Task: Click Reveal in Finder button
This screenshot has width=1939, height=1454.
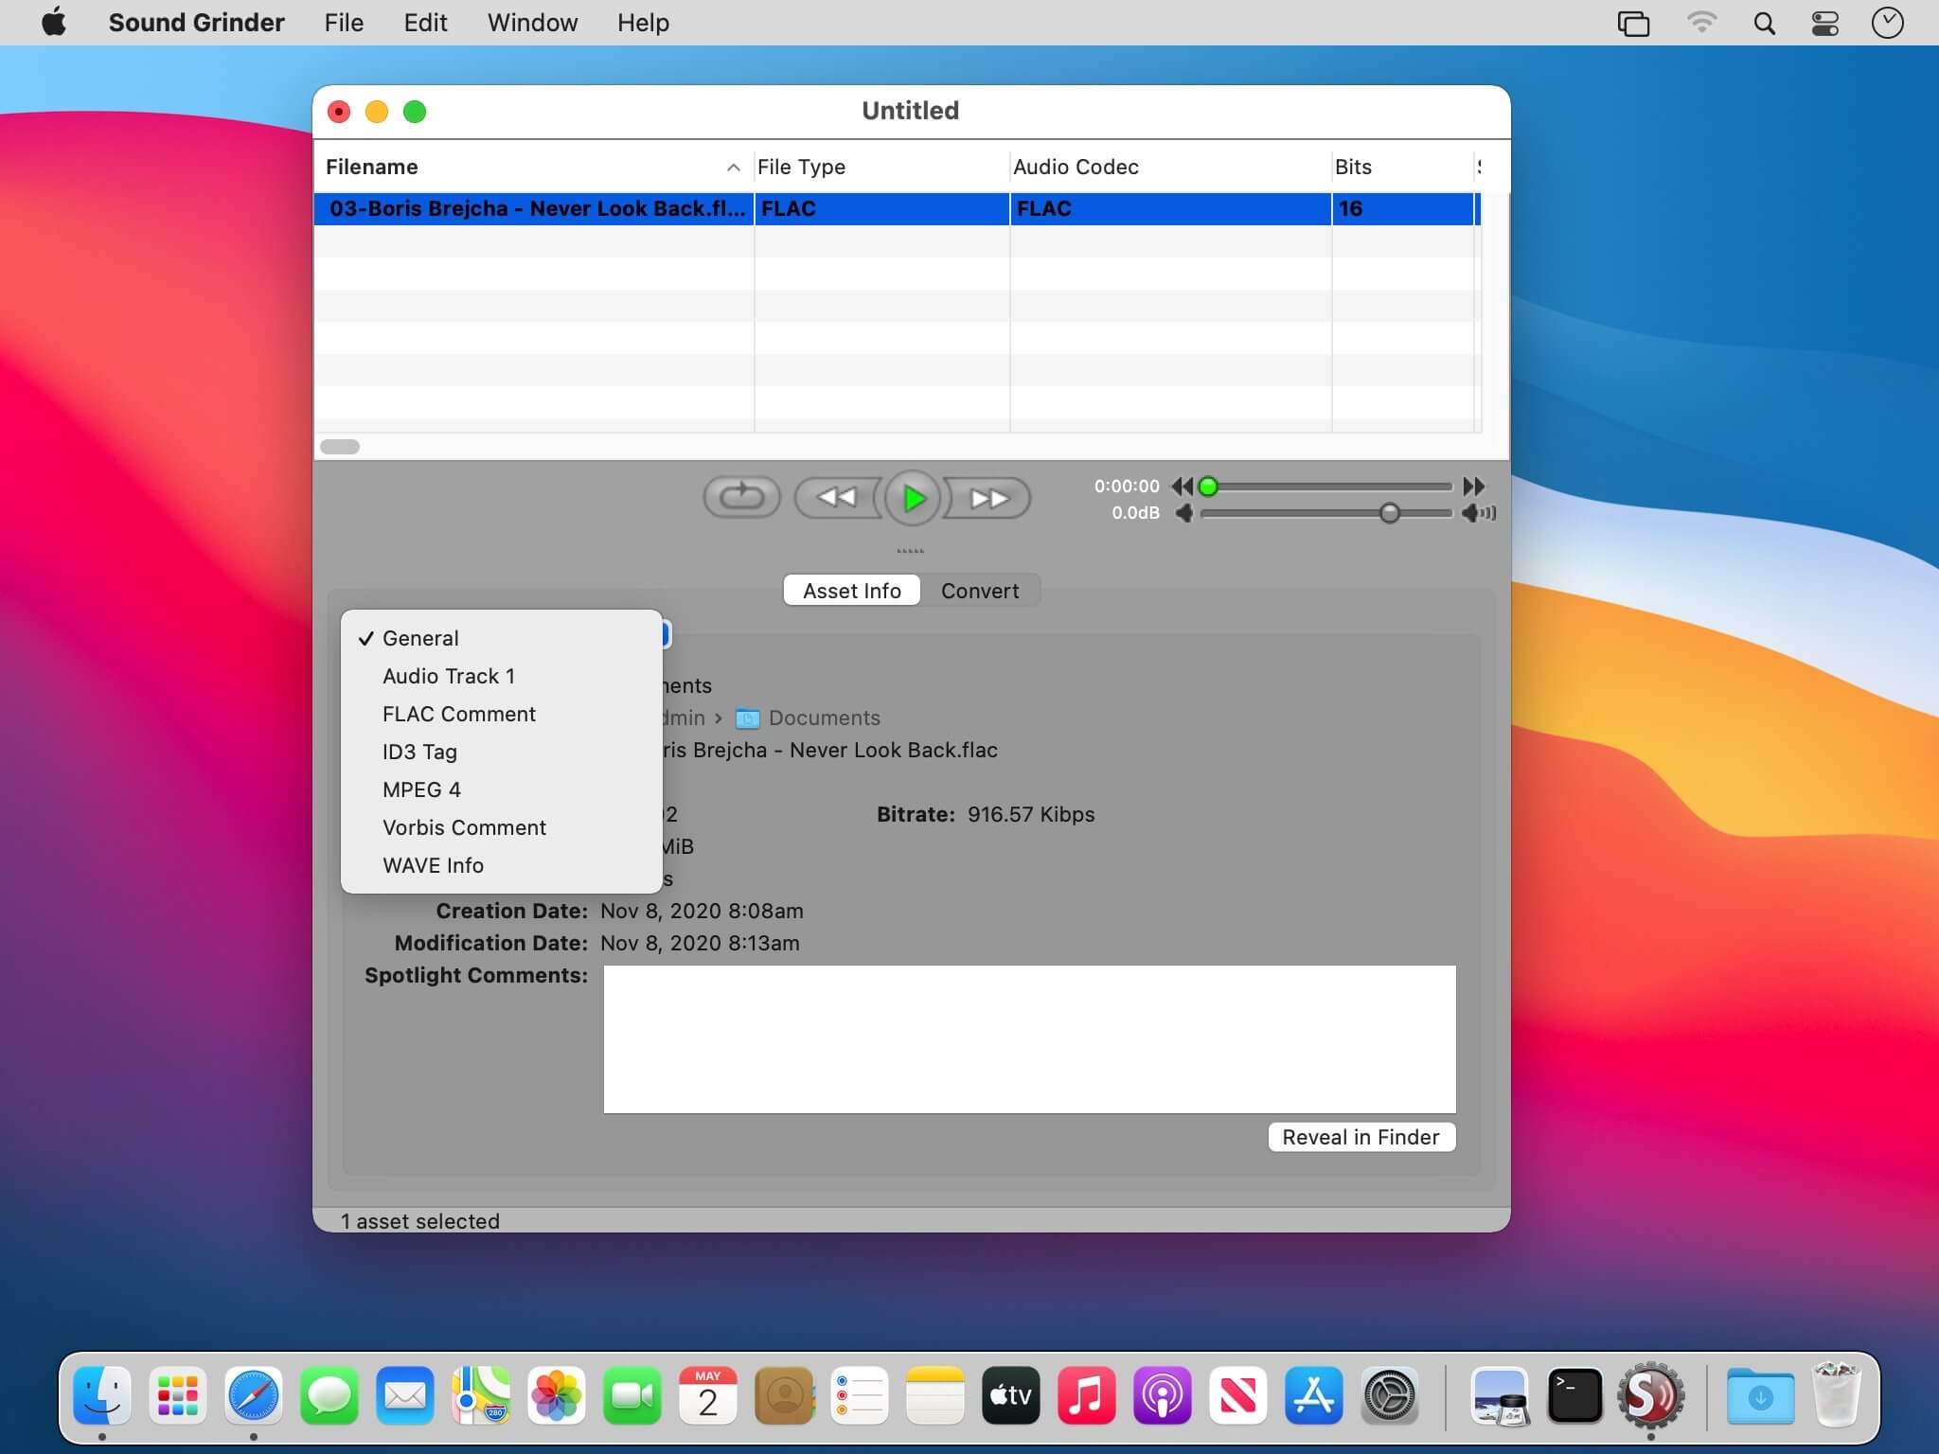Action: point(1361,1137)
